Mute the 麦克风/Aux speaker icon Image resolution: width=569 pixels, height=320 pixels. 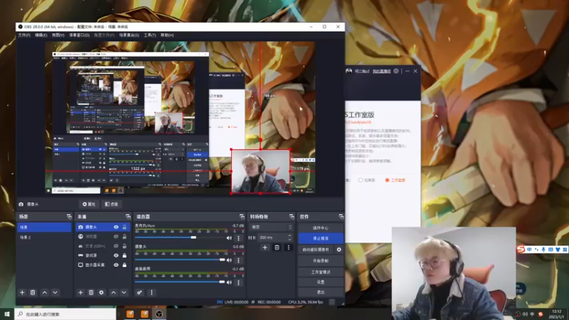coord(229,238)
